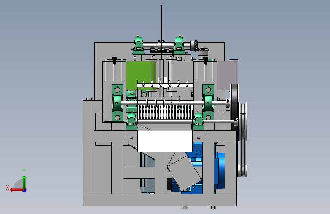
Task: Click the red X axis arrow of the triad
Action: 16,190
